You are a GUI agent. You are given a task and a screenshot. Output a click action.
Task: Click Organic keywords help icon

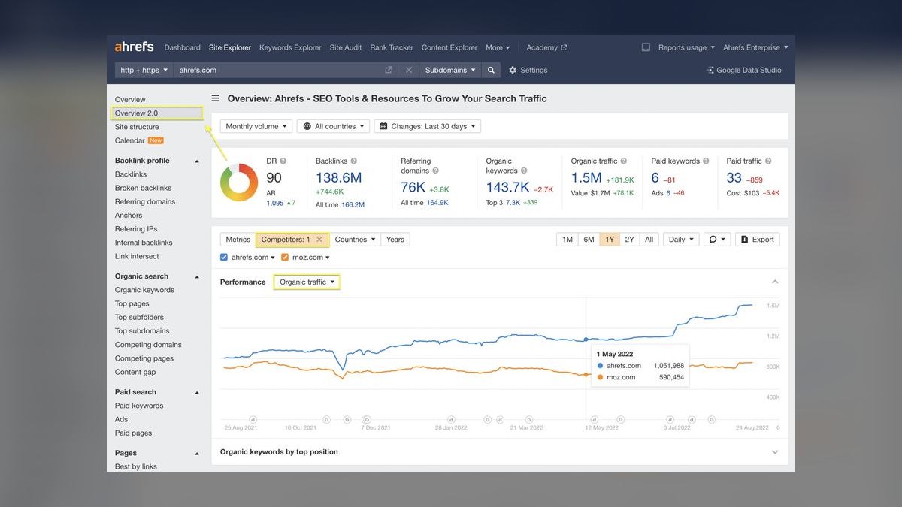tap(524, 171)
